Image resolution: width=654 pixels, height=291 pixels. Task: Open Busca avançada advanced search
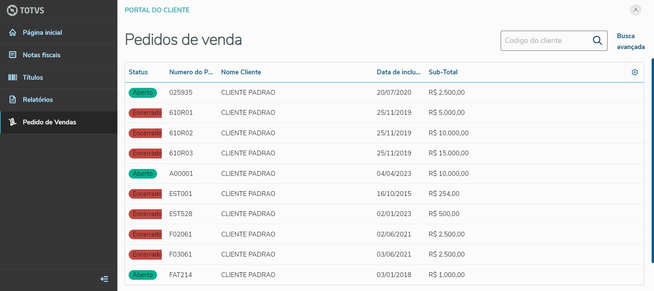point(630,41)
